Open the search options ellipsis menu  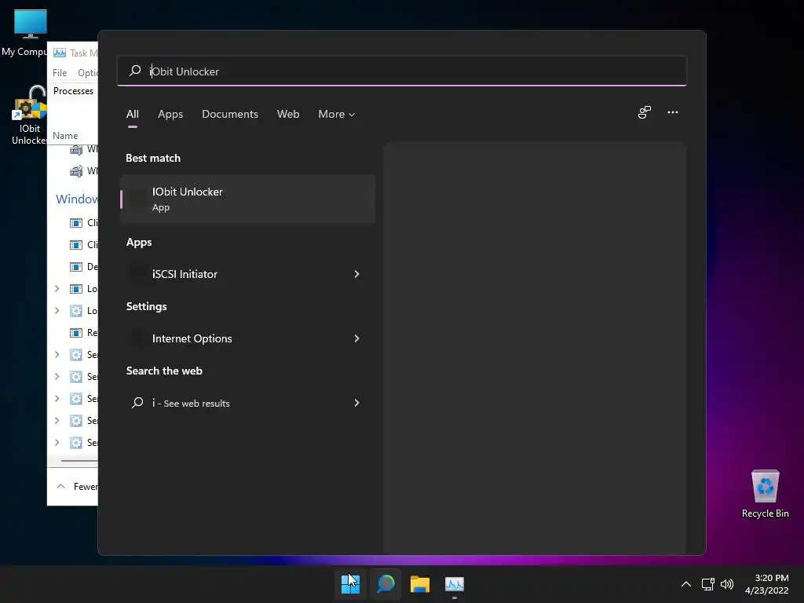coord(673,112)
